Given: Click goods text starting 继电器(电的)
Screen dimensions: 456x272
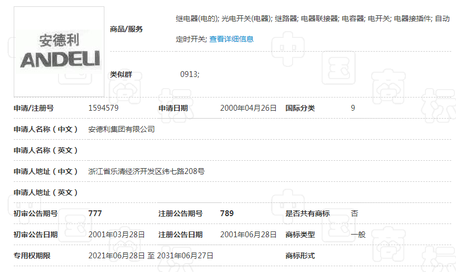Looking at the screenshot, I should (313, 28).
